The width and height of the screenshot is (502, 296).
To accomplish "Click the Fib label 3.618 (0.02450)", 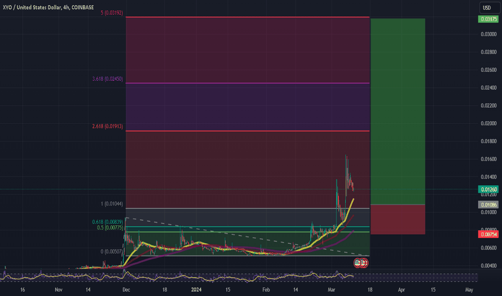I will 108,79.
